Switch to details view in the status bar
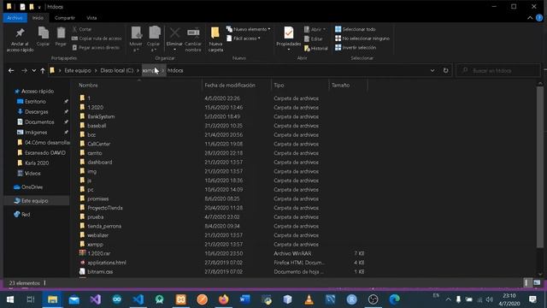The image size is (547, 308). pyautogui.click(x=526, y=283)
